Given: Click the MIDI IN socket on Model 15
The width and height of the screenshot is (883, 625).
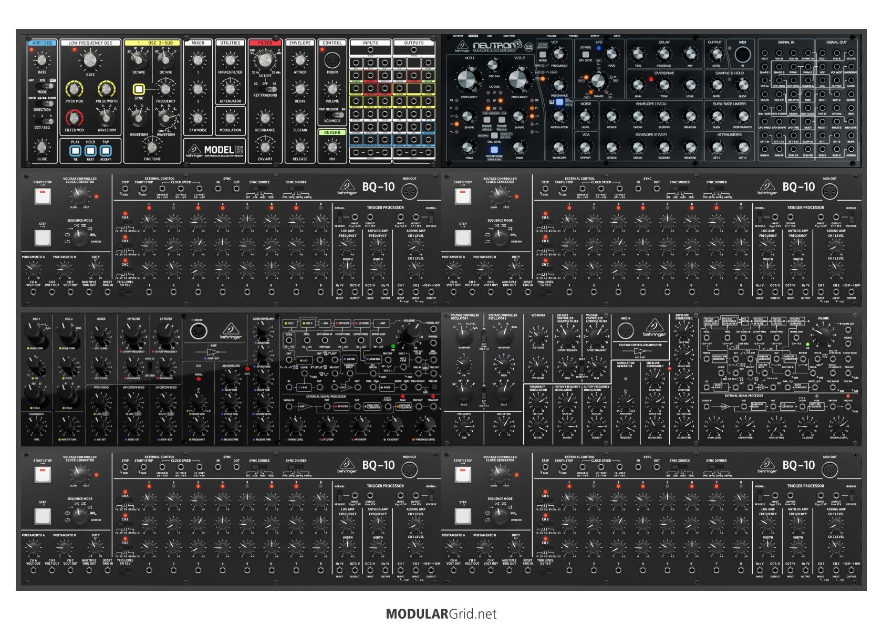Looking at the screenshot, I should (332, 60).
